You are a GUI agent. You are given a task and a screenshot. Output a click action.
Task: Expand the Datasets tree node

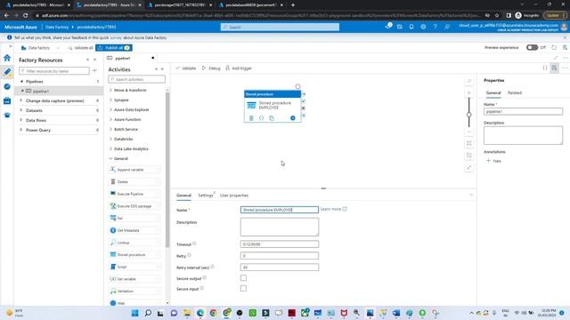(x=20, y=110)
